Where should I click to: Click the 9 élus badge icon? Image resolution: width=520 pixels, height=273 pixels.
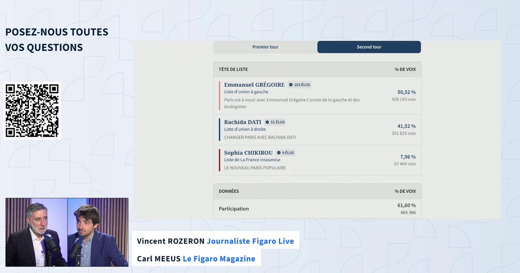(x=279, y=153)
